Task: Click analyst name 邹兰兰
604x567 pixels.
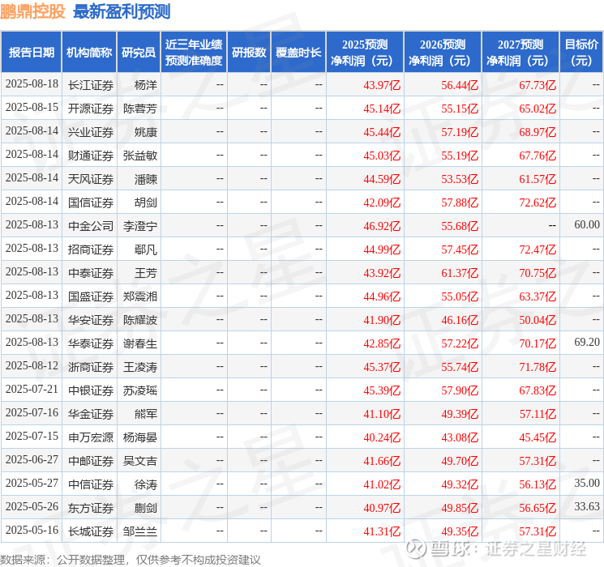Action: tap(140, 531)
